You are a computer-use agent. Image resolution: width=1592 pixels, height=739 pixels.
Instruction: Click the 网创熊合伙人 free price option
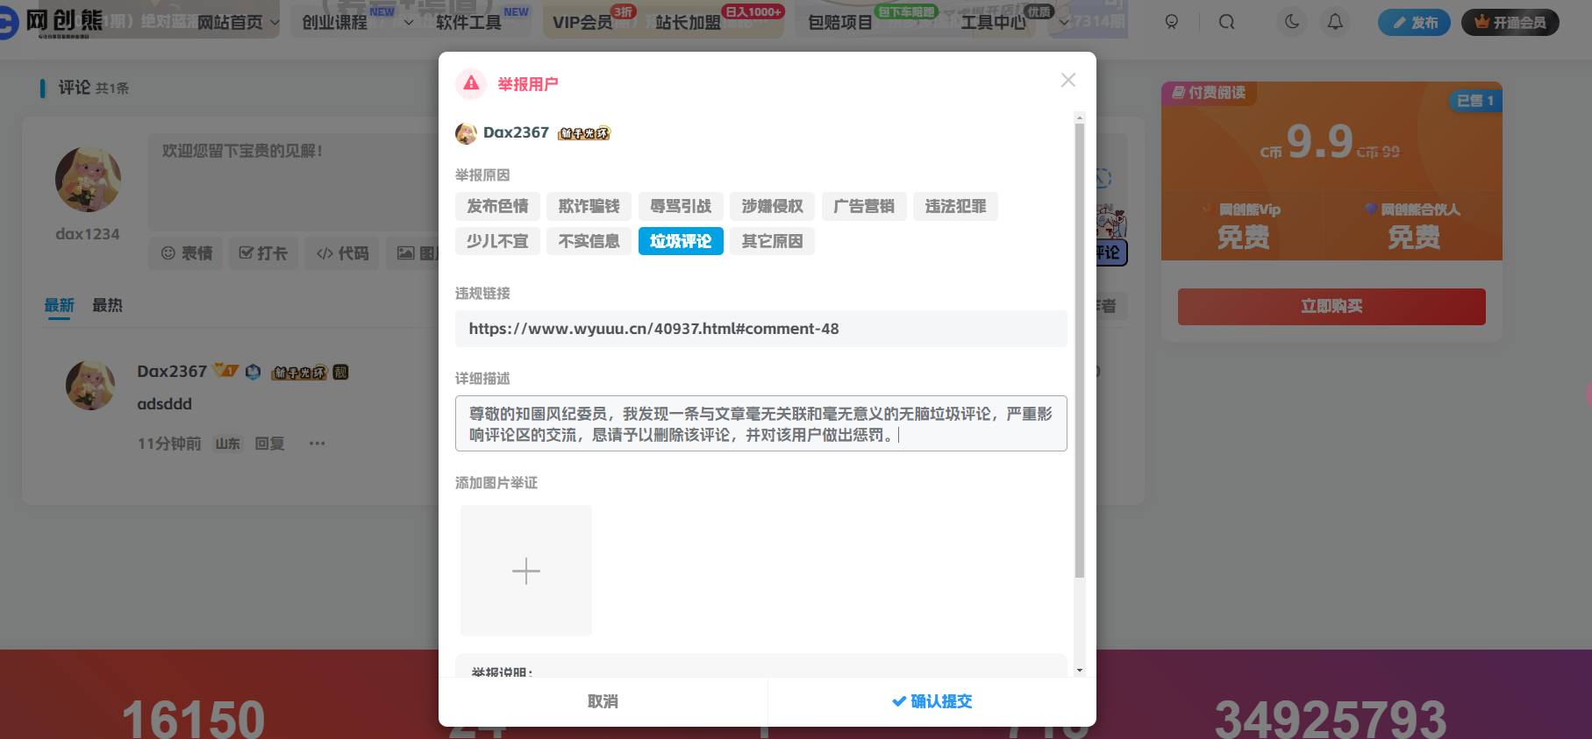(1413, 225)
